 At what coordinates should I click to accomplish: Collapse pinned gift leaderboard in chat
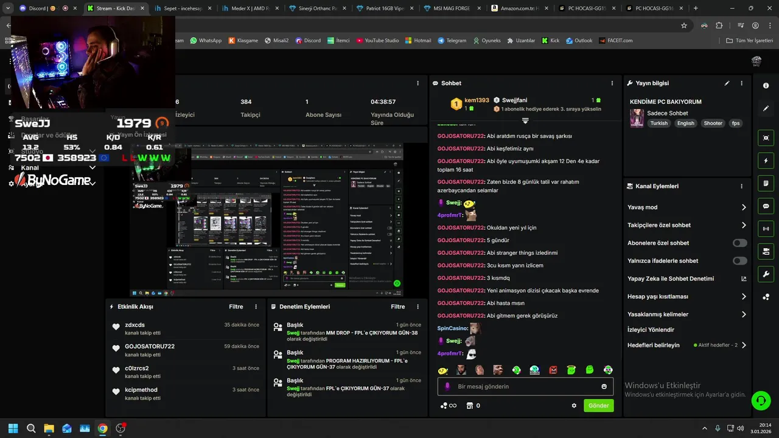(x=525, y=120)
